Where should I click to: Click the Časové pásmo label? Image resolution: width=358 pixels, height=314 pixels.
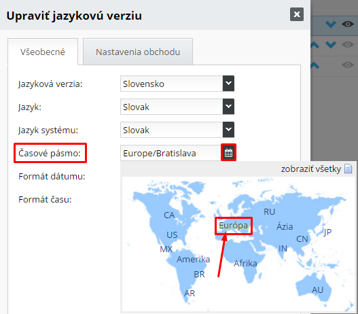point(50,153)
